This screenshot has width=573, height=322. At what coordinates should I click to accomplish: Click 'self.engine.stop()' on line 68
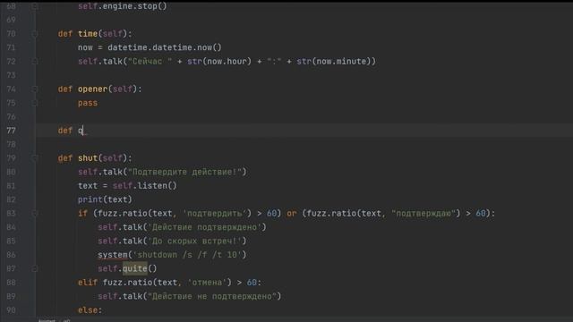[123, 6]
